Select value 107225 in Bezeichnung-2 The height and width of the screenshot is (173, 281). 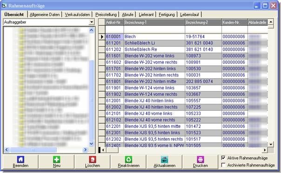[x=203, y=107]
